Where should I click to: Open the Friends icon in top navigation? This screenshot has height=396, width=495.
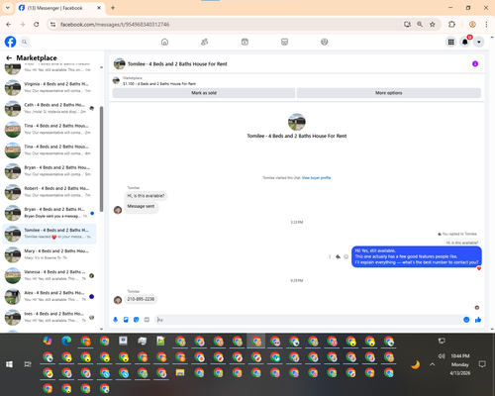(x=205, y=42)
